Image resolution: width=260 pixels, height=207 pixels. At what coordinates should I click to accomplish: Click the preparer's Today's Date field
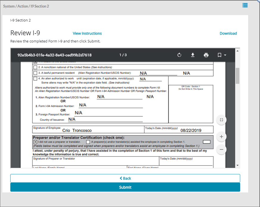pyautogui.click(x=186, y=161)
